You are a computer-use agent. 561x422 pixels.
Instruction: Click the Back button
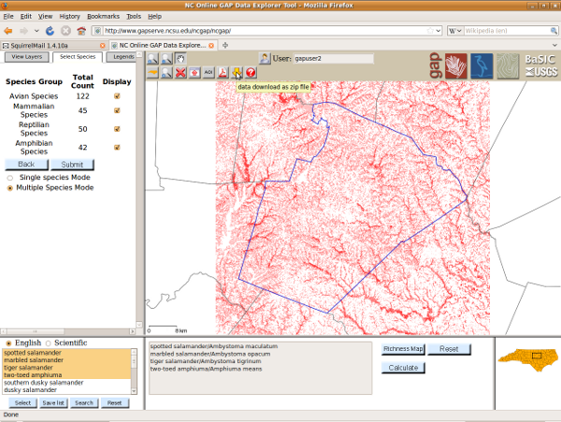26,165
